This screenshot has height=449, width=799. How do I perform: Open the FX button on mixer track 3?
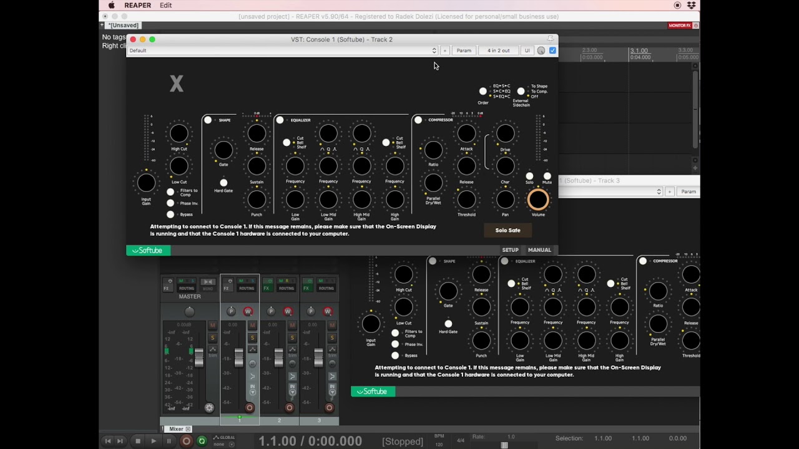coord(306,284)
